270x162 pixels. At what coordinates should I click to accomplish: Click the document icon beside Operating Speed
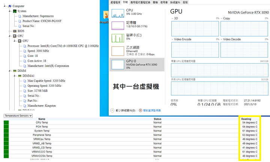click(25, 86)
